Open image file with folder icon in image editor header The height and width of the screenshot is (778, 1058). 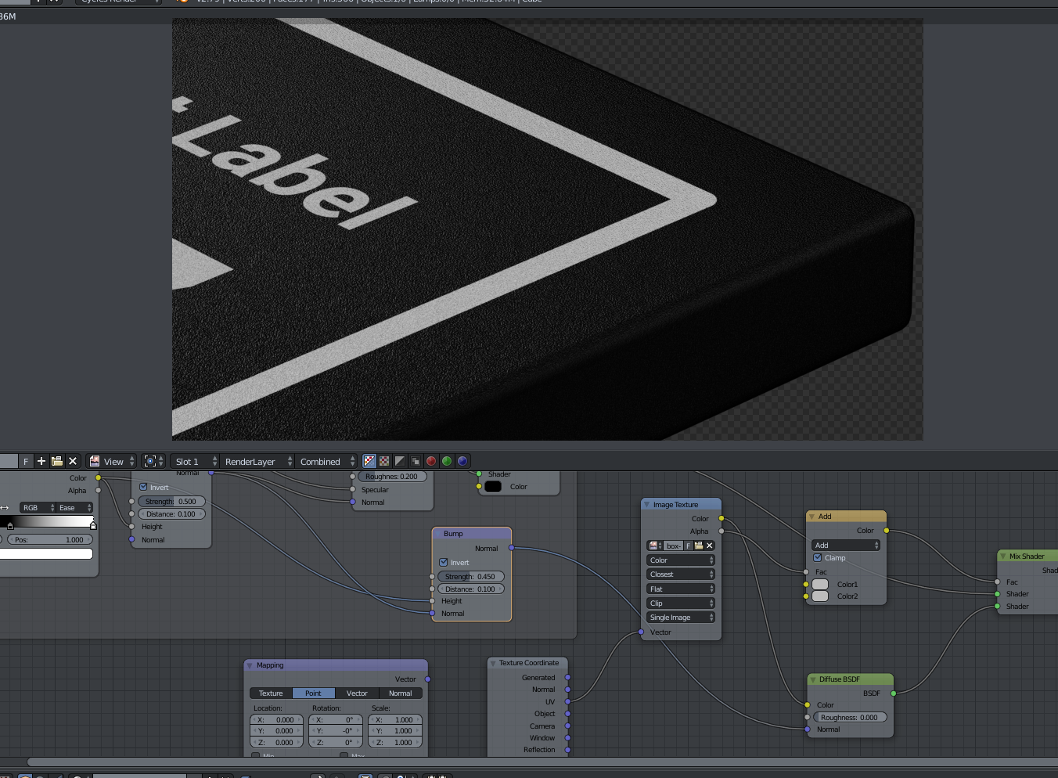tap(57, 461)
